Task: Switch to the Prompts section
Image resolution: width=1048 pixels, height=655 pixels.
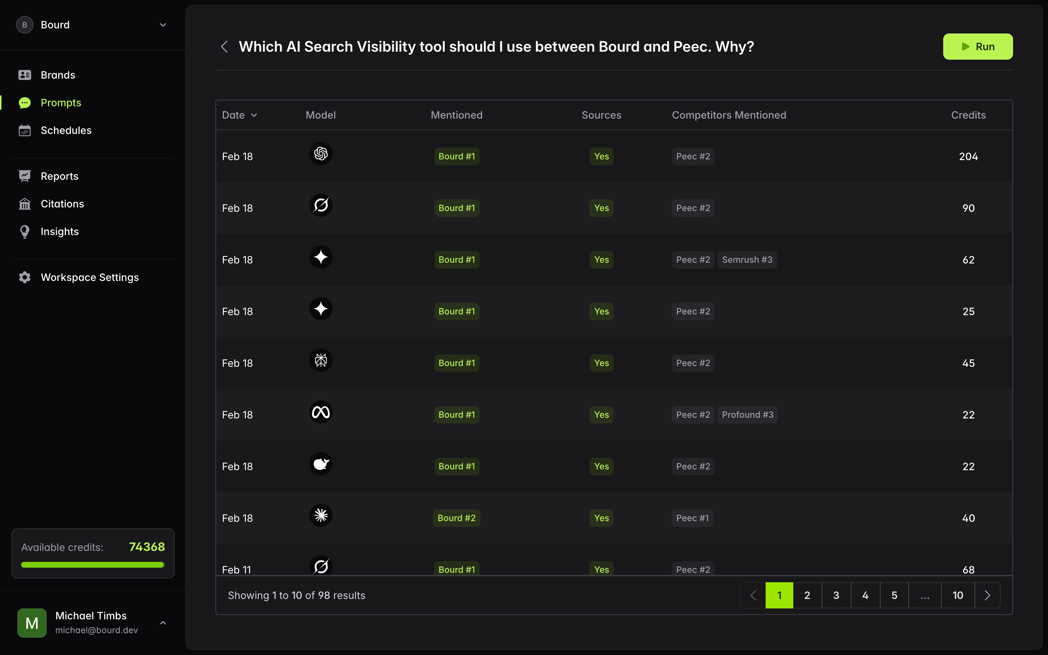Action: 61,102
